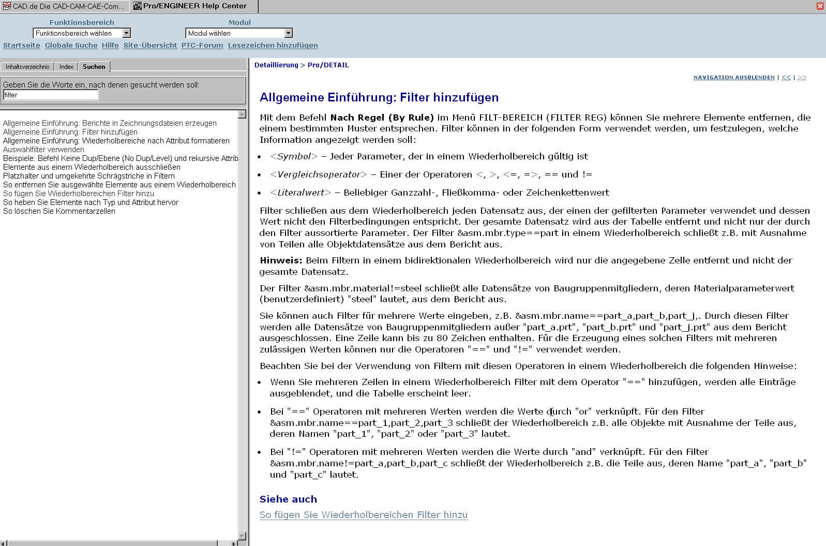Click the Pro/ENGINEER Help Center tab icon
Screen dimensions: 826x546
point(138,6)
